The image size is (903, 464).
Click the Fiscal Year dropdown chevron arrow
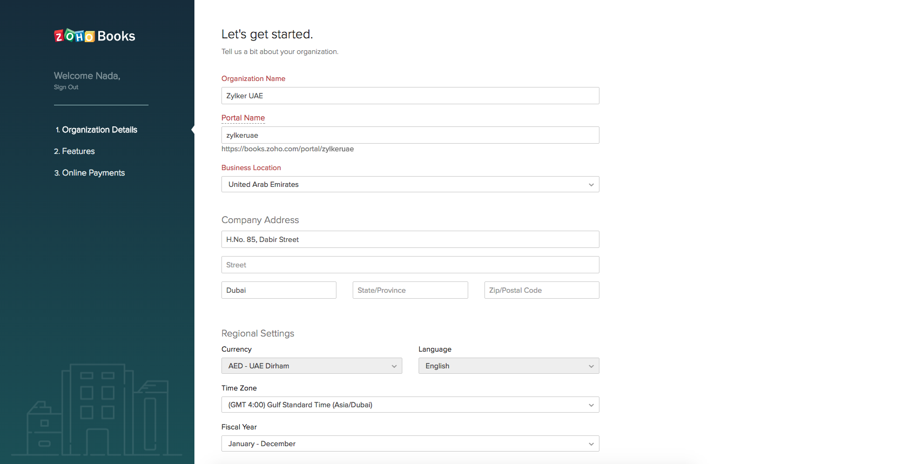[x=591, y=444]
